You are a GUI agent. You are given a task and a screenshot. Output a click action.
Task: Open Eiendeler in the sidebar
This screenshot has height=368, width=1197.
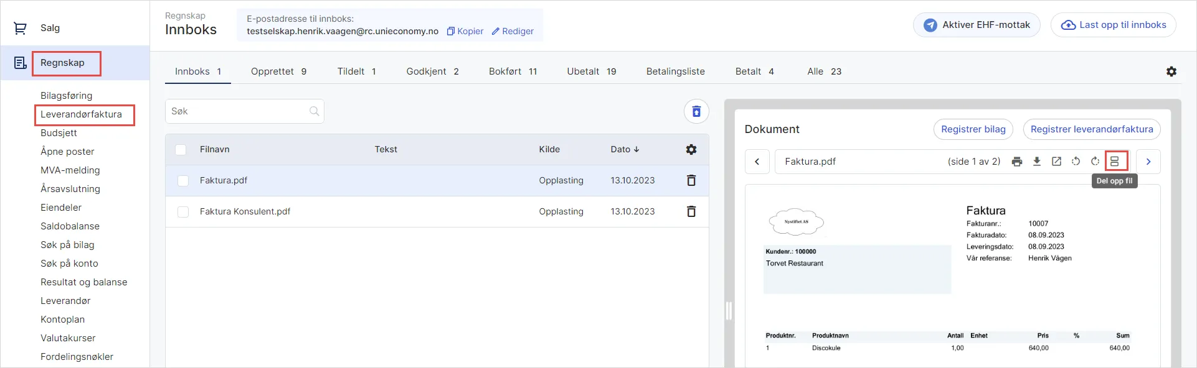61,208
